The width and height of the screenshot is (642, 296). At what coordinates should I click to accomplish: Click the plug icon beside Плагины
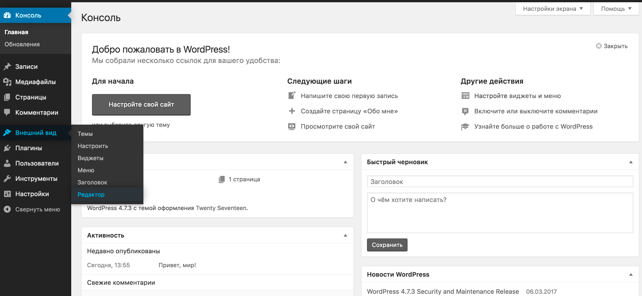point(7,148)
